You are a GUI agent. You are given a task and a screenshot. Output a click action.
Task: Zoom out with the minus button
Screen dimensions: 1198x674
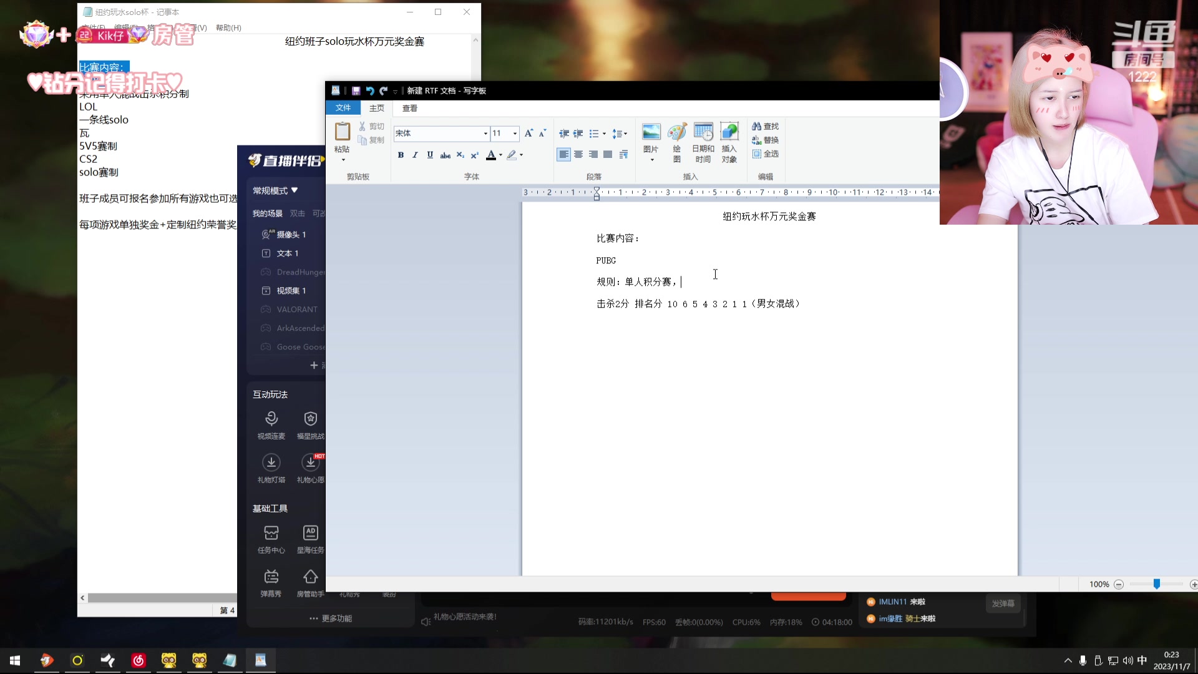1119,584
